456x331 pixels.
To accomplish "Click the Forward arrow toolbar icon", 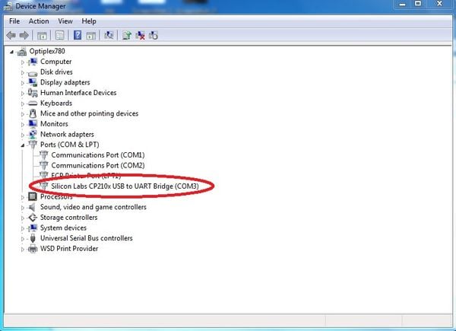I will click(24, 35).
